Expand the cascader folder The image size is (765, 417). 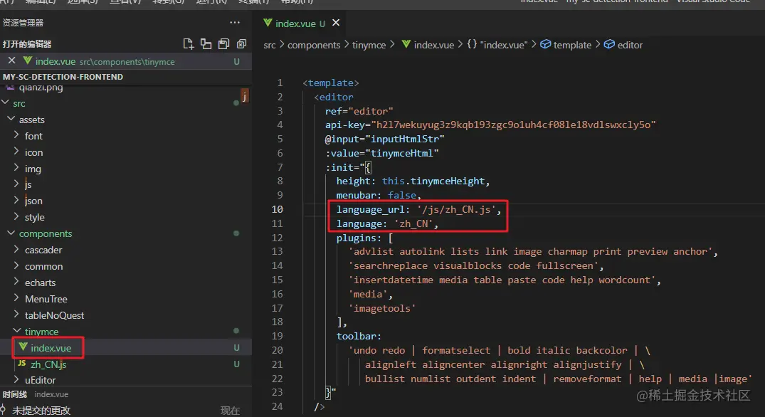point(16,249)
